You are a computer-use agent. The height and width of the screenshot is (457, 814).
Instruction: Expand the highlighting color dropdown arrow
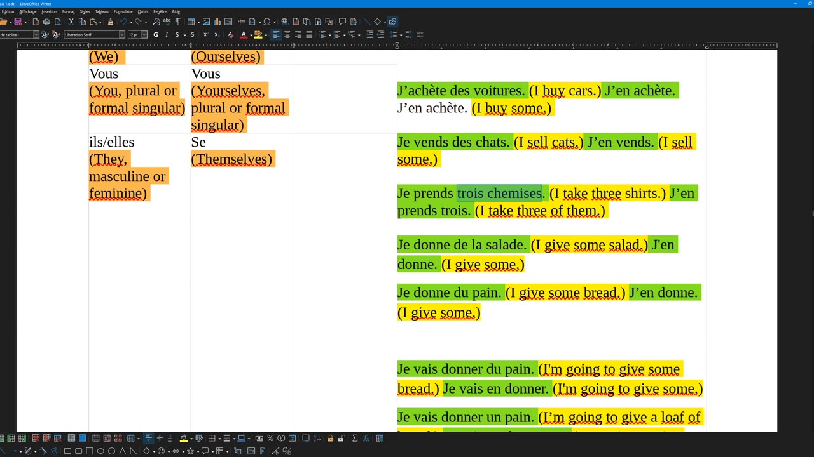tap(266, 35)
